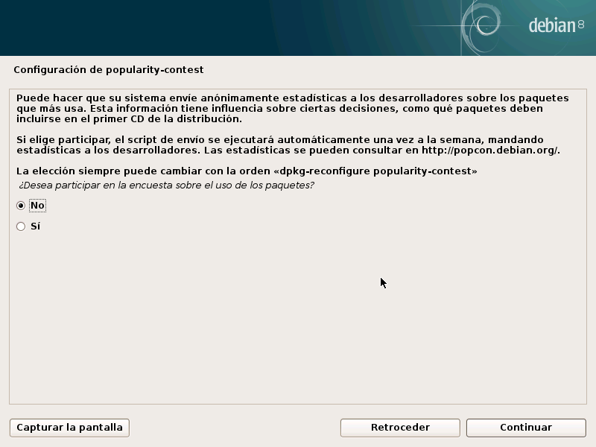
Task: Click the Continuar button
Action: [x=526, y=428]
